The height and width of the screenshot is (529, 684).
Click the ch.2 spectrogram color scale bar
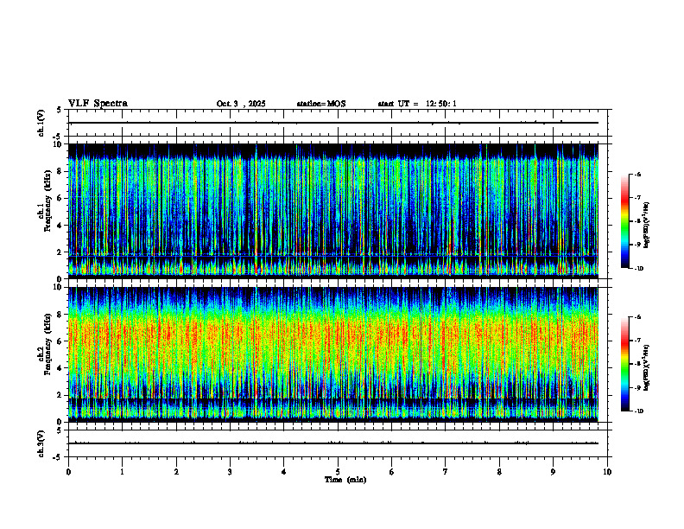[624, 364]
